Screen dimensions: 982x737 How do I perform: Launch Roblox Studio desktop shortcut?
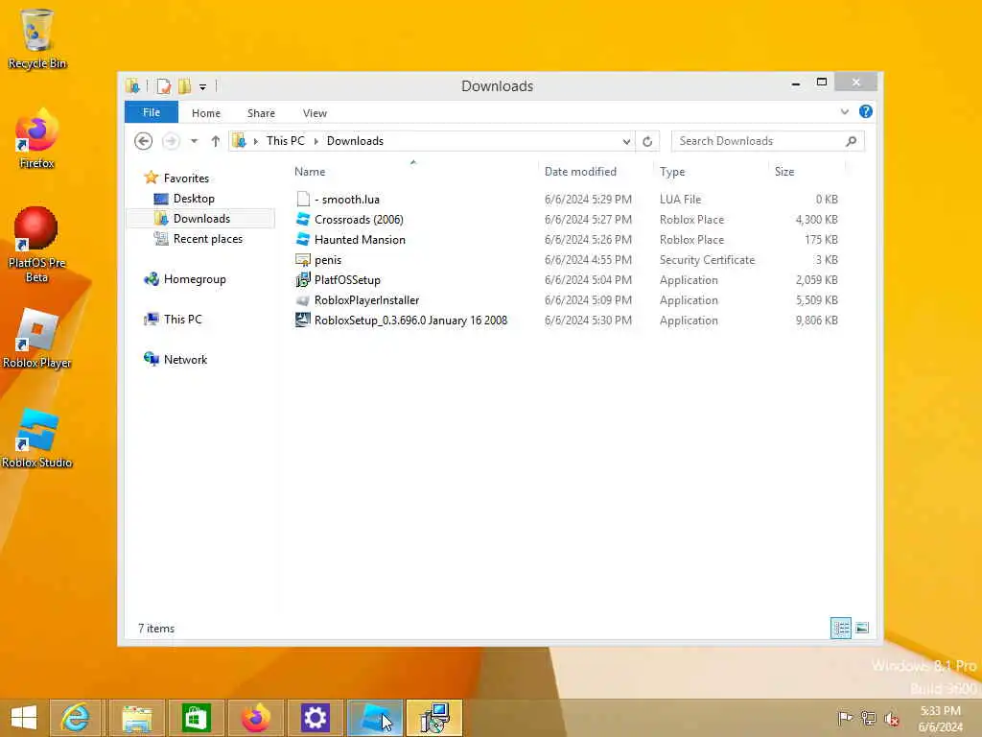(x=37, y=439)
